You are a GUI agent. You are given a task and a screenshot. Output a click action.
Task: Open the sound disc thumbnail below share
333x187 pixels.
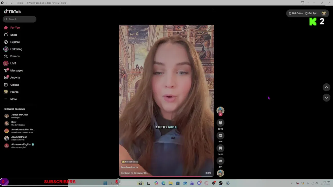pos(220,173)
